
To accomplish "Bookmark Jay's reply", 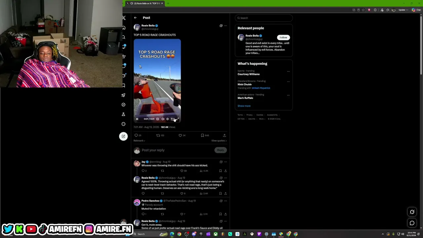I will pyautogui.click(x=220, y=171).
